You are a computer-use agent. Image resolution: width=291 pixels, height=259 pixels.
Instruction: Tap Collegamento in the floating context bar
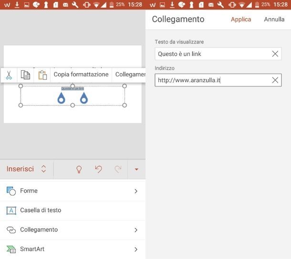(x=130, y=75)
